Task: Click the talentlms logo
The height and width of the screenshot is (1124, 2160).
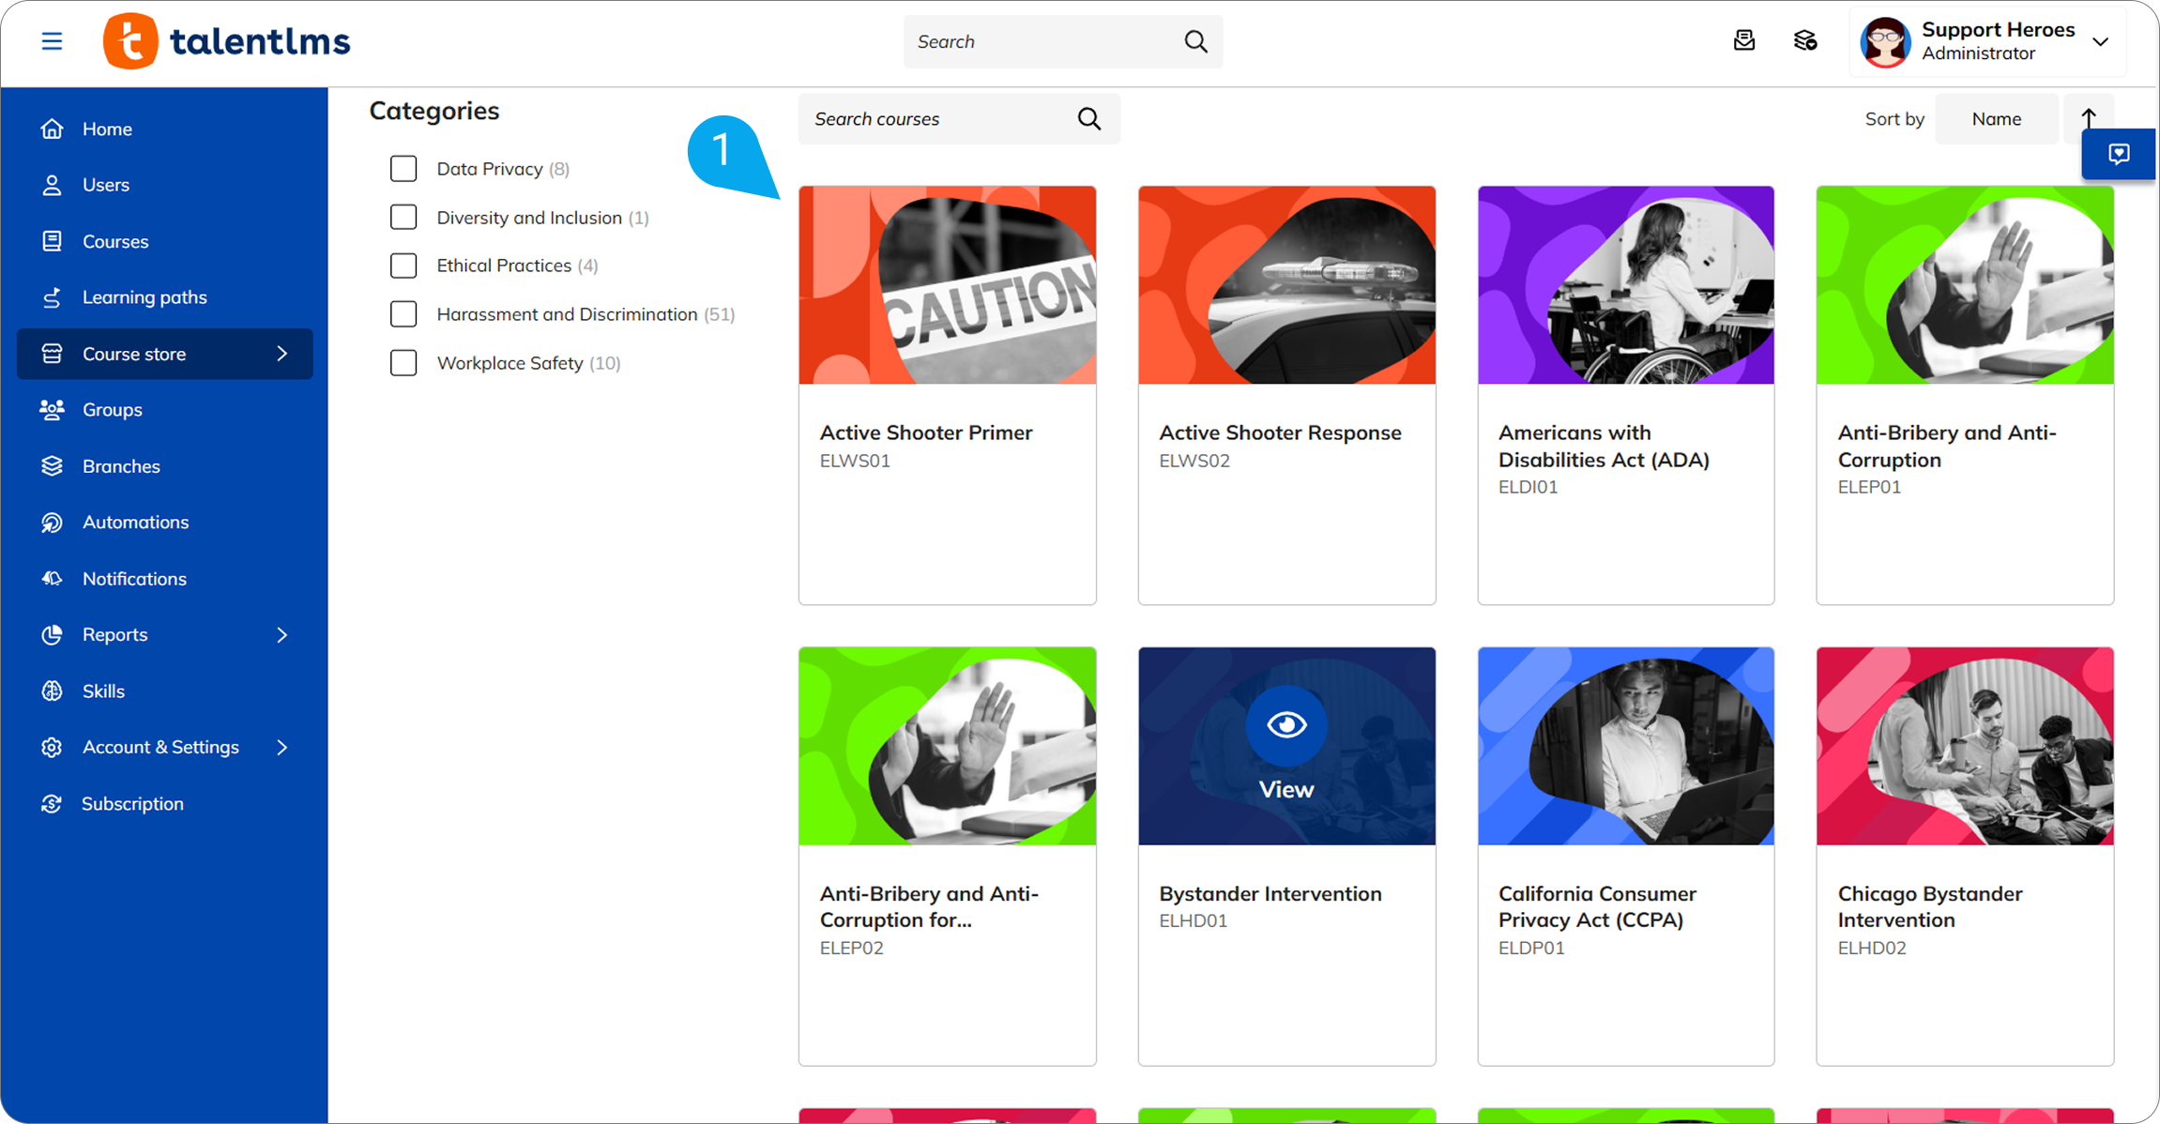Action: (x=227, y=41)
